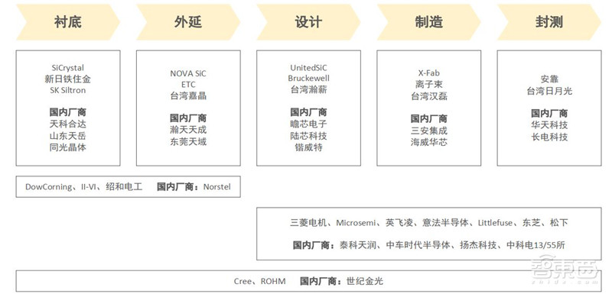Click 国内厂商 label in 封测 box
The image size is (612, 297).
pos(549,114)
